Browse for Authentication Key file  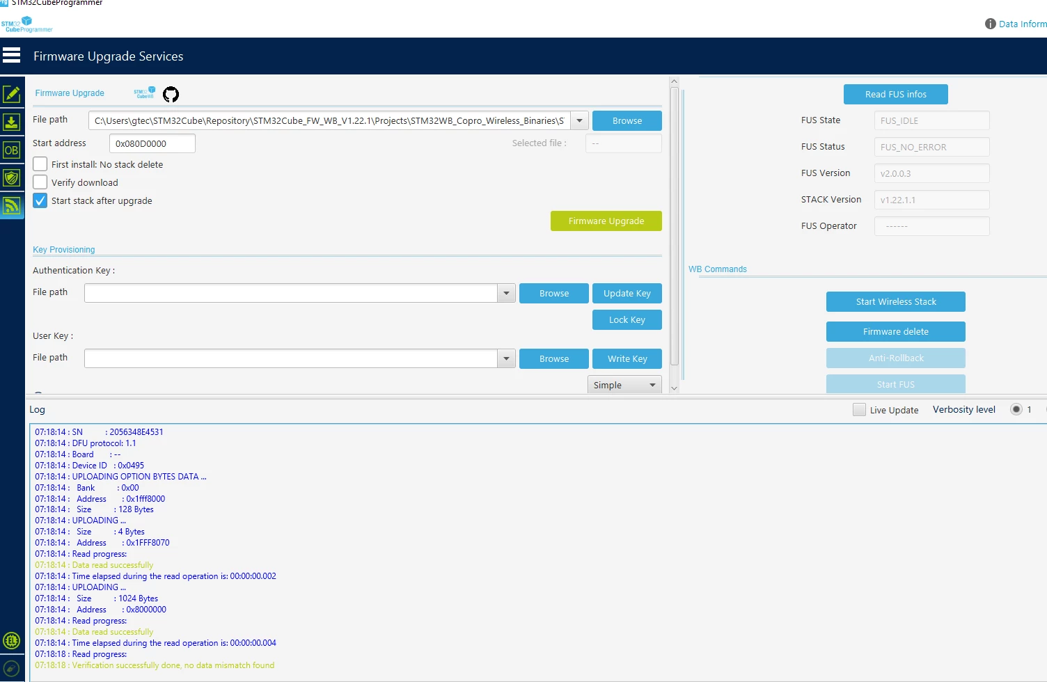coord(554,293)
